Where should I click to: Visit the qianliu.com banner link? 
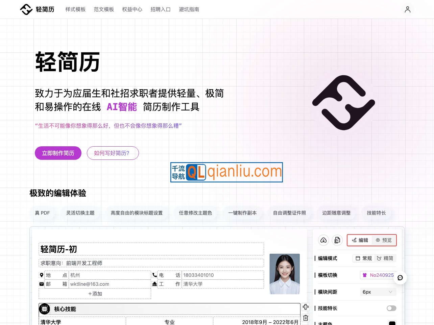[x=226, y=172]
